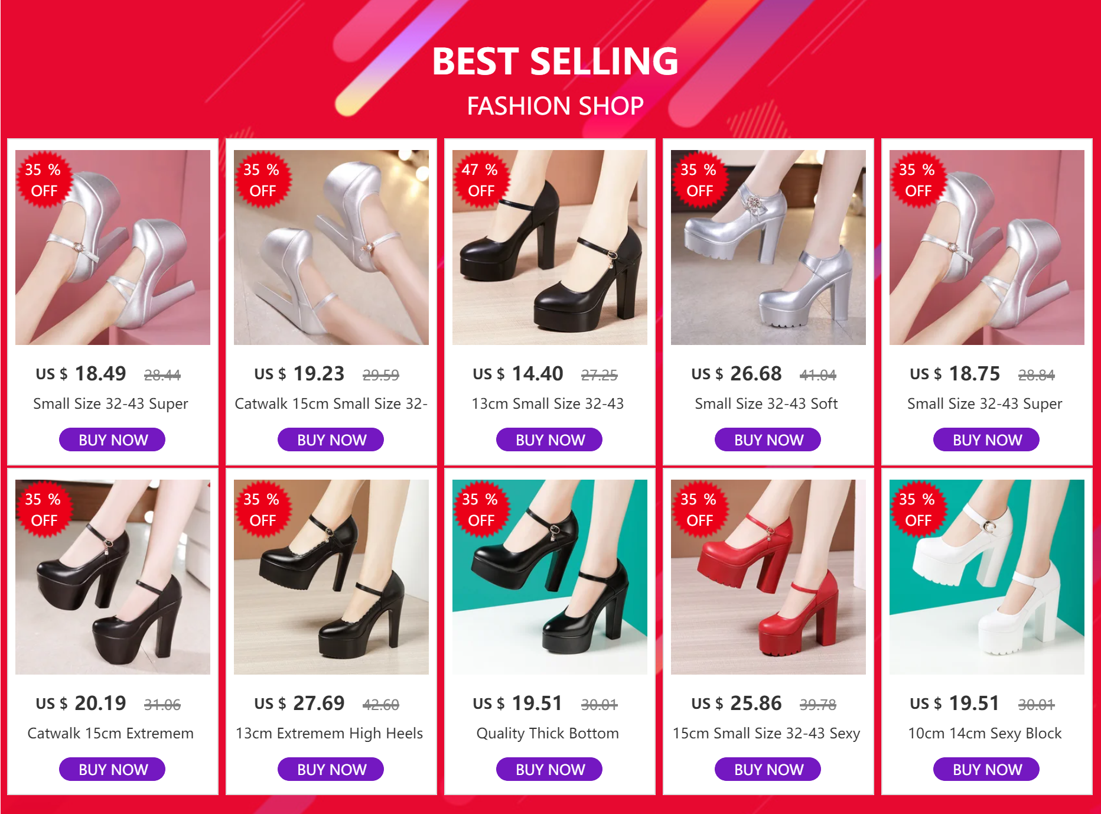
Task: Click the 47% OFF discount badge
Action: (480, 180)
